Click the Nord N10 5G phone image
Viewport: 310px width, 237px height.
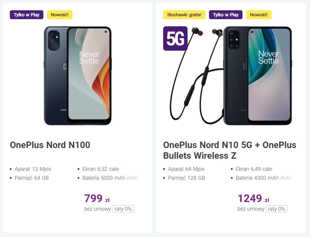(258, 76)
